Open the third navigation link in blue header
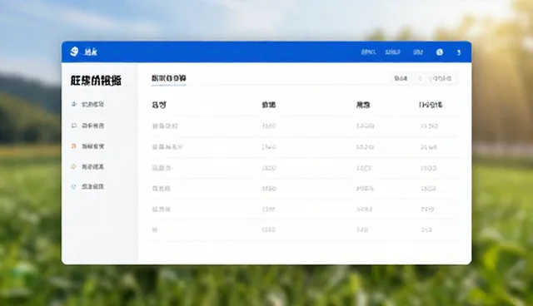533x306 pixels. (418, 52)
